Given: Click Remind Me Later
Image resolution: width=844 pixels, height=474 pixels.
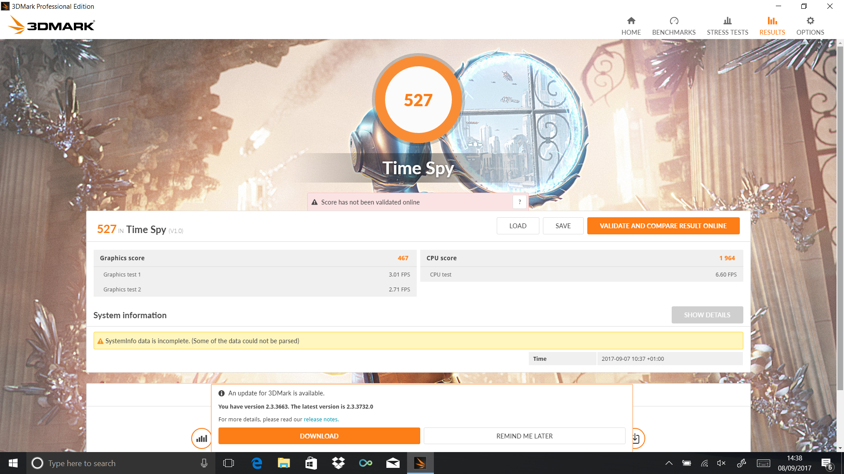Looking at the screenshot, I should pyautogui.click(x=524, y=436).
